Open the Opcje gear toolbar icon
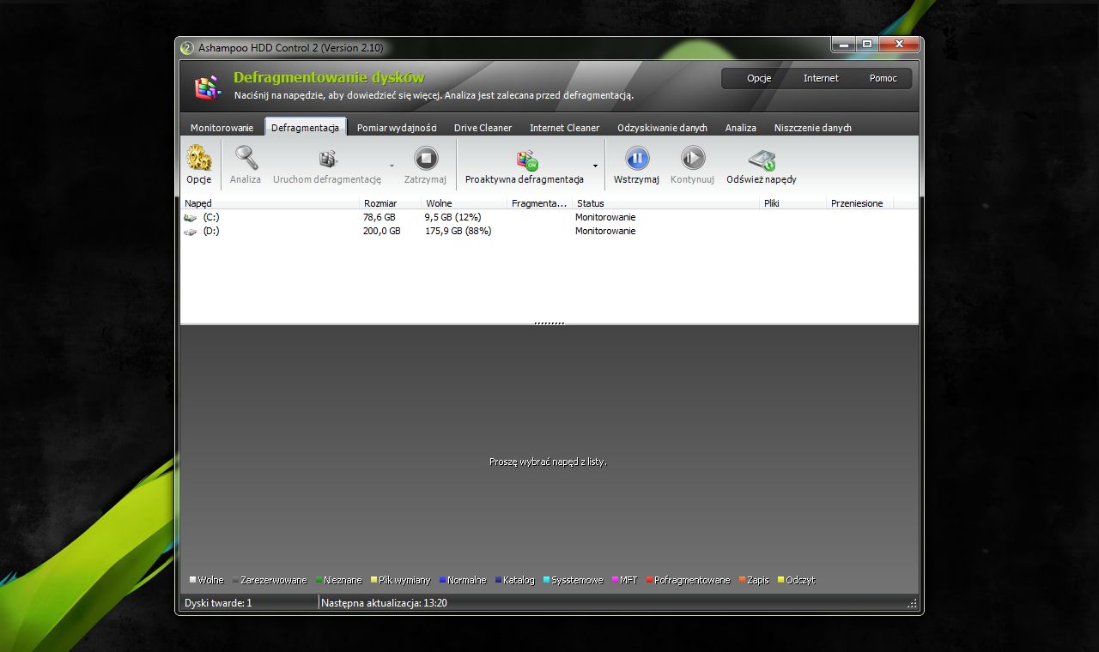 tap(198, 158)
